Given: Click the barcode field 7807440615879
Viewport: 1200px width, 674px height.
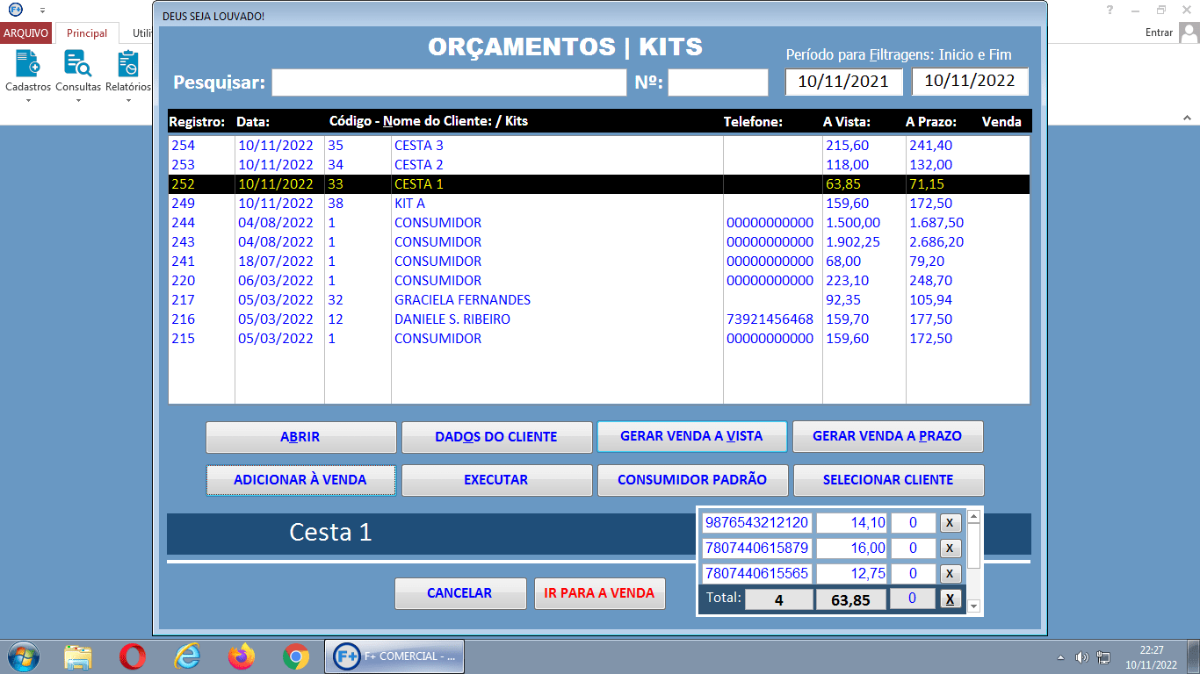Looking at the screenshot, I should pyautogui.click(x=756, y=549).
